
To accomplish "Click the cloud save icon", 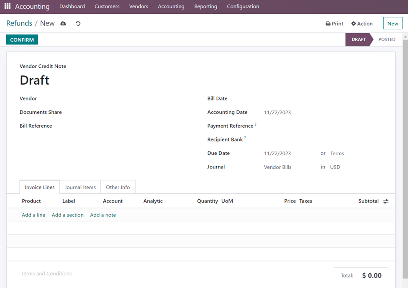I will pyautogui.click(x=63, y=24).
